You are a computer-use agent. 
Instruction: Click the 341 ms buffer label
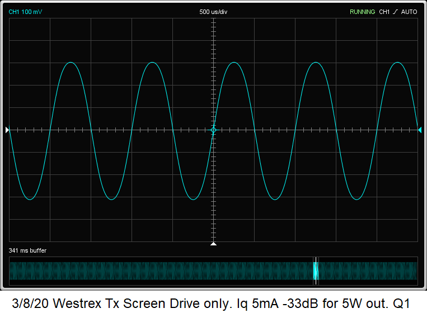coord(27,250)
